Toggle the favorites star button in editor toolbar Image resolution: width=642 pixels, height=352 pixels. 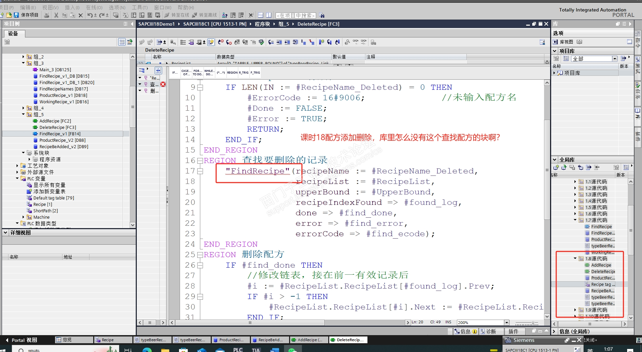211,42
